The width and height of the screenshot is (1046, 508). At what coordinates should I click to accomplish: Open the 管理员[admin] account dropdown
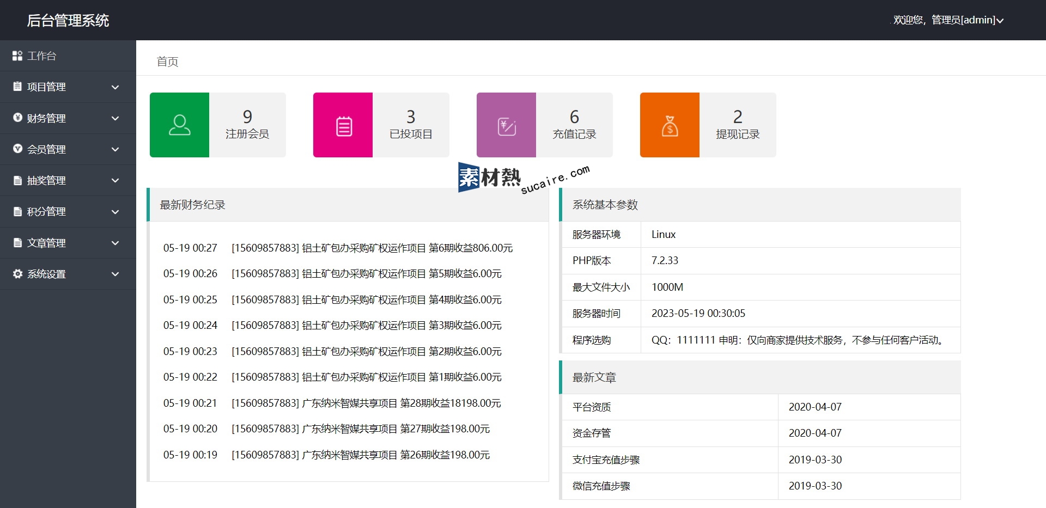point(948,20)
